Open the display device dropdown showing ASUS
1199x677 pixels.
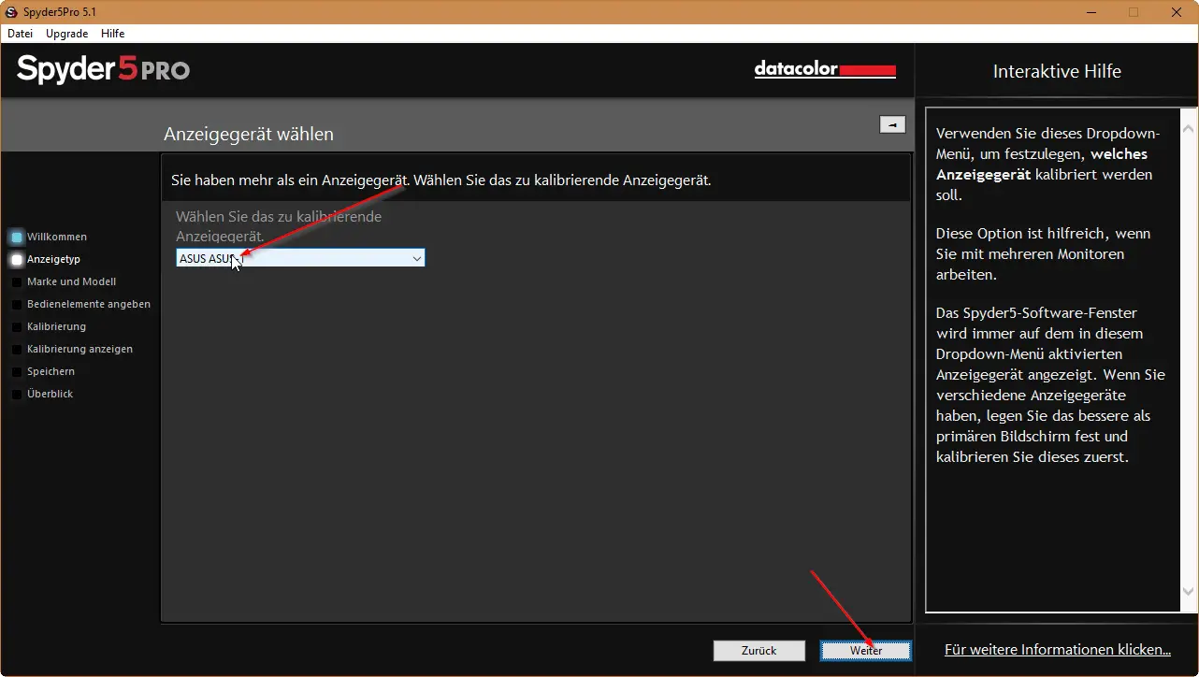click(x=300, y=258)
